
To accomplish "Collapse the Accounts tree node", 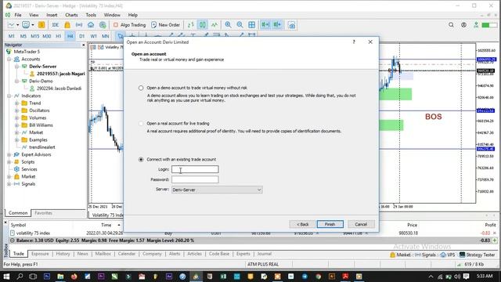I will tap(9, 60).
